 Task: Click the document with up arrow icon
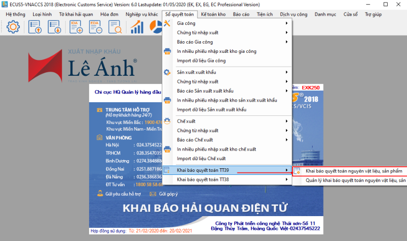[x=35, y=27]
